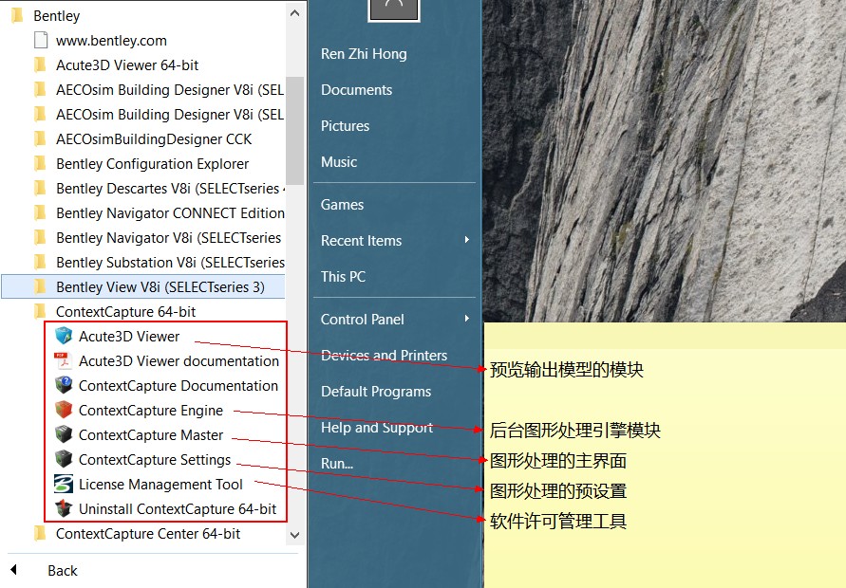Viewport: 846px width, 588px height.
Task: Open ContextCapture Documentation help icon
Action: 64,385
